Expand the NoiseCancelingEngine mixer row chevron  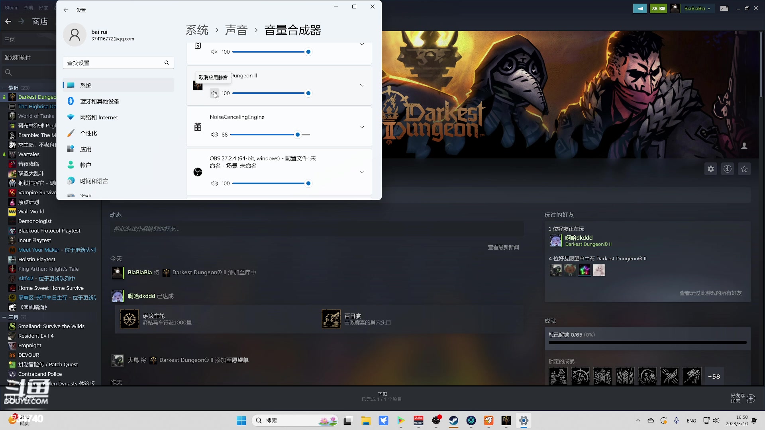tap(362, 127)
